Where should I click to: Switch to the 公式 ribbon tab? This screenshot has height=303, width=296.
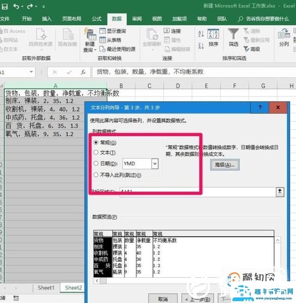pyautogui.click(x=96, y=19)
